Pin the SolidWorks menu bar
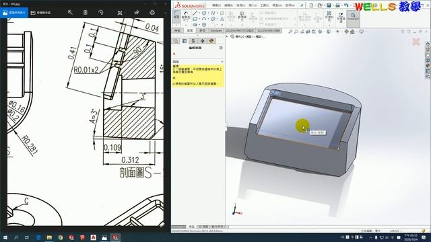Screen dimensions: 431x242 click(302, 5)
